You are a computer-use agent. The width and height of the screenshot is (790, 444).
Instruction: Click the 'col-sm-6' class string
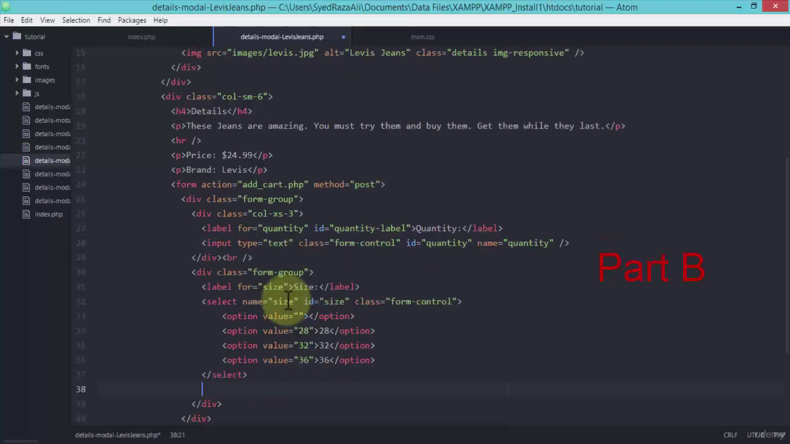pyautogui.click(x=242, y=97)
